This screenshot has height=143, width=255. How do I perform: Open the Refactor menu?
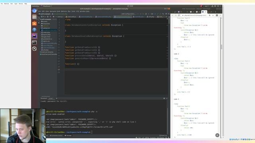(64, 12)
